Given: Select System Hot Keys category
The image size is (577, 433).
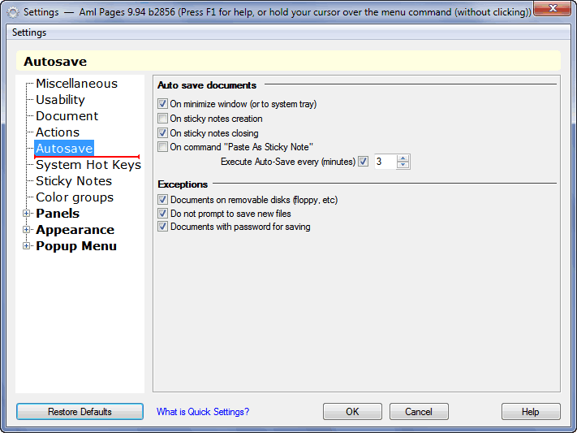Looking at the screenshot, I should point(88,165).
